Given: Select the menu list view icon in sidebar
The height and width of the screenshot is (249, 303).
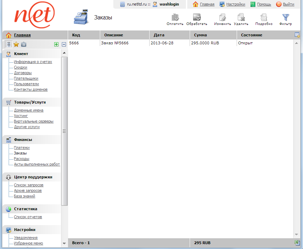Looking at the screenshot, I should click(x=9, y=44).
